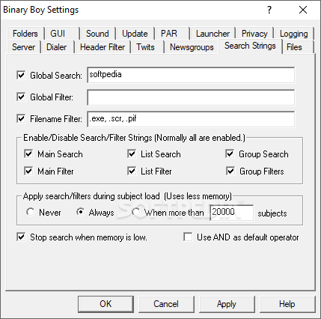Viewport: 321px width, 319px height.
Task: Click the Cancel button
Action: (166, 304)
